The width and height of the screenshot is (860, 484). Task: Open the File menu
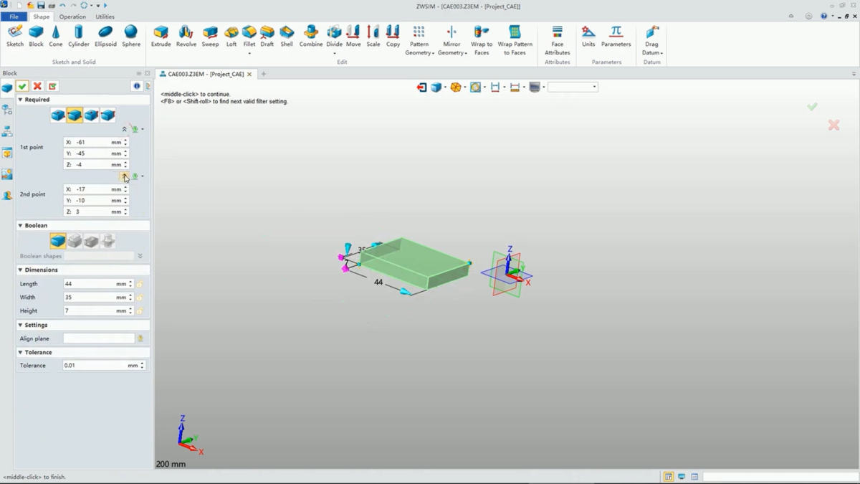pos(14,16)
